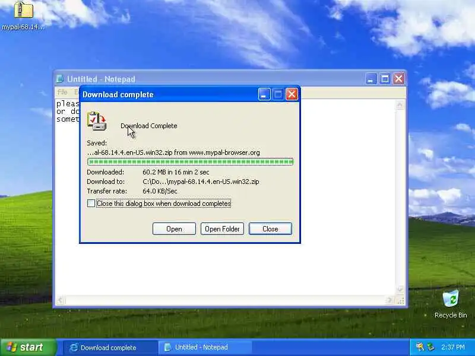The height and width of the screenshot is (356, 475).
Task: Open the downloaded file with Open button
Action: tap(174, 229)
